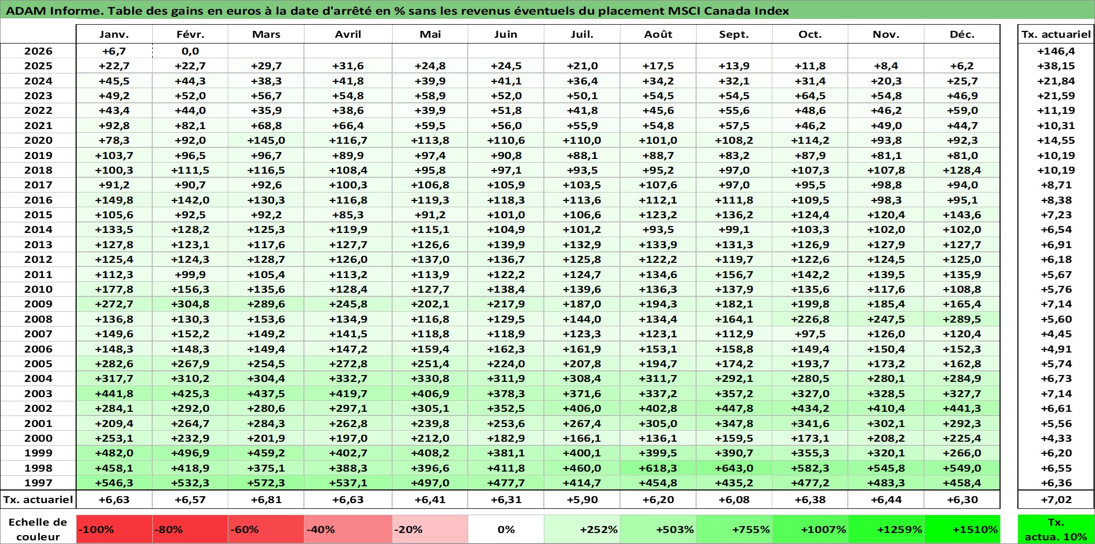1095x544 pixels.
Task: Click the +20,3 cell in November 2024
Action: coord(886,81)
